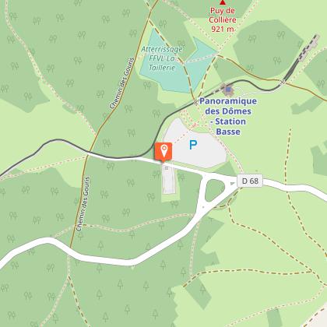Click the oval roundabout island on D 68

tap(215, 190)
